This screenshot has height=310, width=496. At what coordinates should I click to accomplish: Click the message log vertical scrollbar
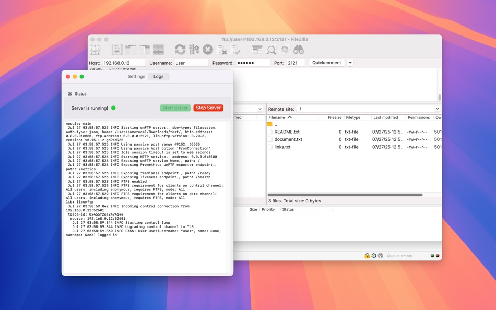tap(440, 98)
